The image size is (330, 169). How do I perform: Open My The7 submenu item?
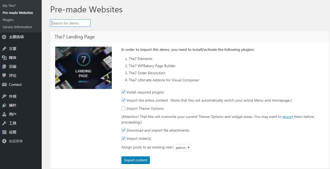pyautogui.click(x=9, y=6)
